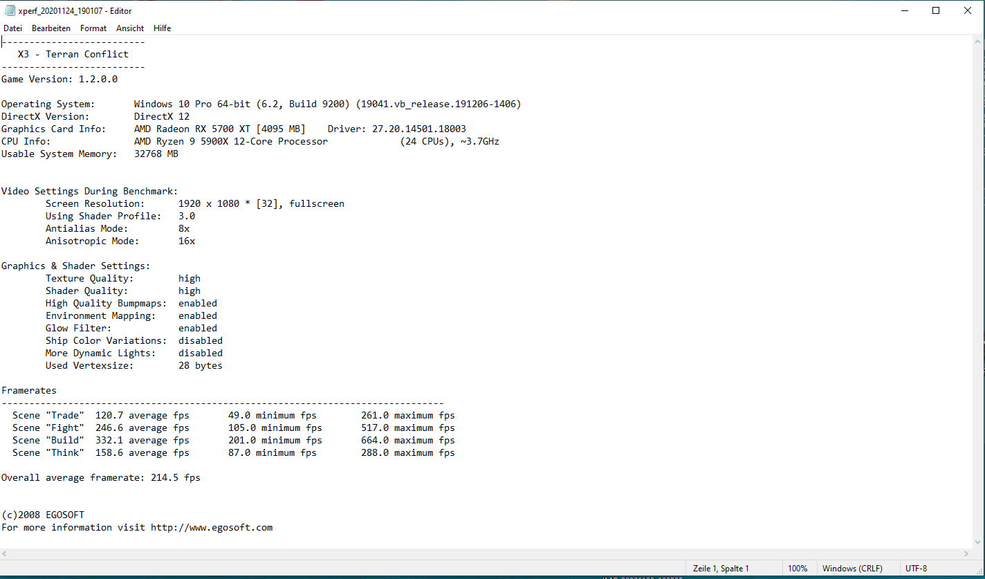This screenshot has width=985, height=579.
Task: Click the horizontal scrollbar right arrow
Action: (967, 554)
